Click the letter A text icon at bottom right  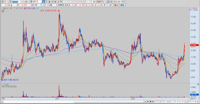point(198,102)
